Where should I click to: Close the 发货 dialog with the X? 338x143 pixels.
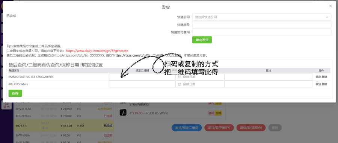pos(330,6)
